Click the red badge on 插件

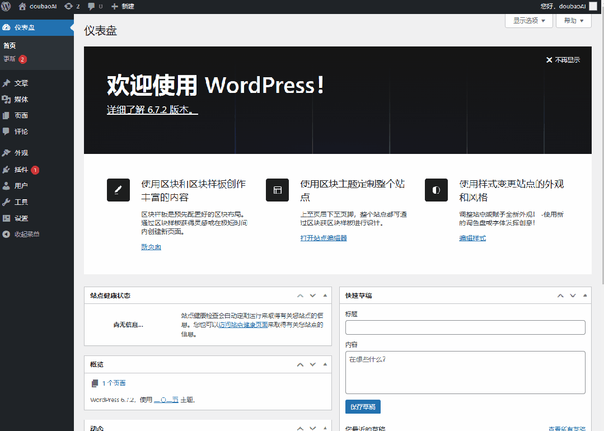(35, 170)
